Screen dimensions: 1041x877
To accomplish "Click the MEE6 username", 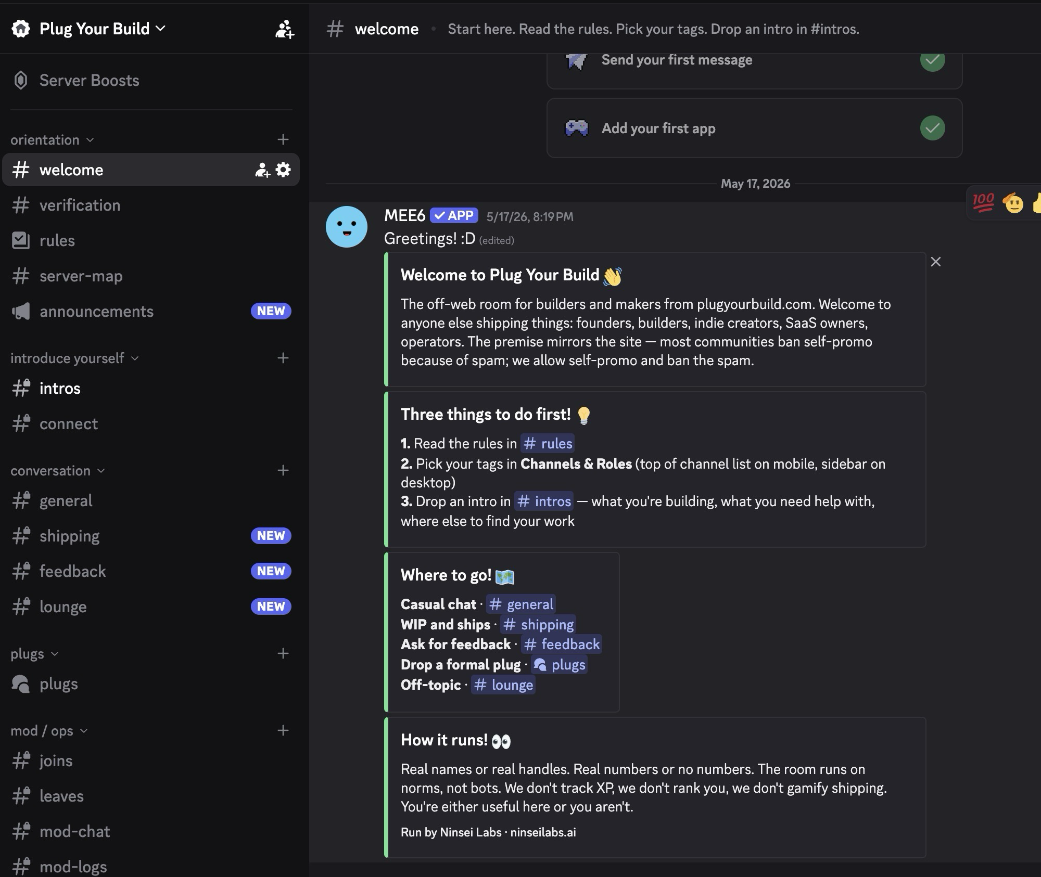I will click(404, 215).
